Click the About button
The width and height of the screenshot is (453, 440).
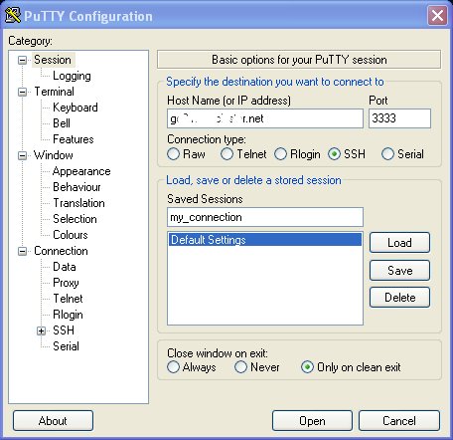coord(53,421)
